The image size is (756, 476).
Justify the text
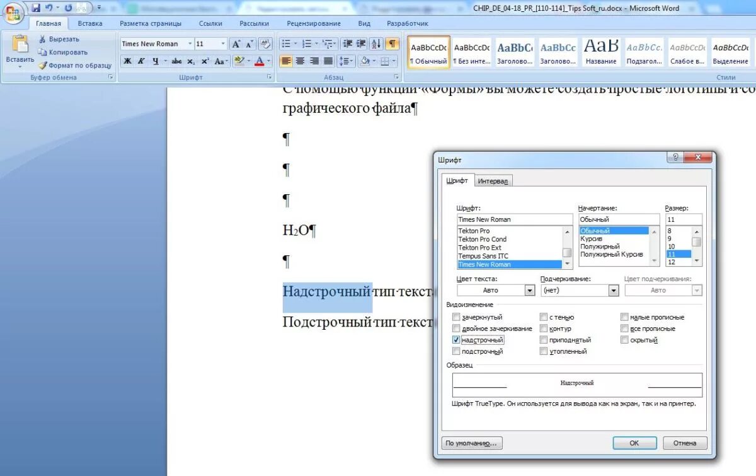(328, 61)
